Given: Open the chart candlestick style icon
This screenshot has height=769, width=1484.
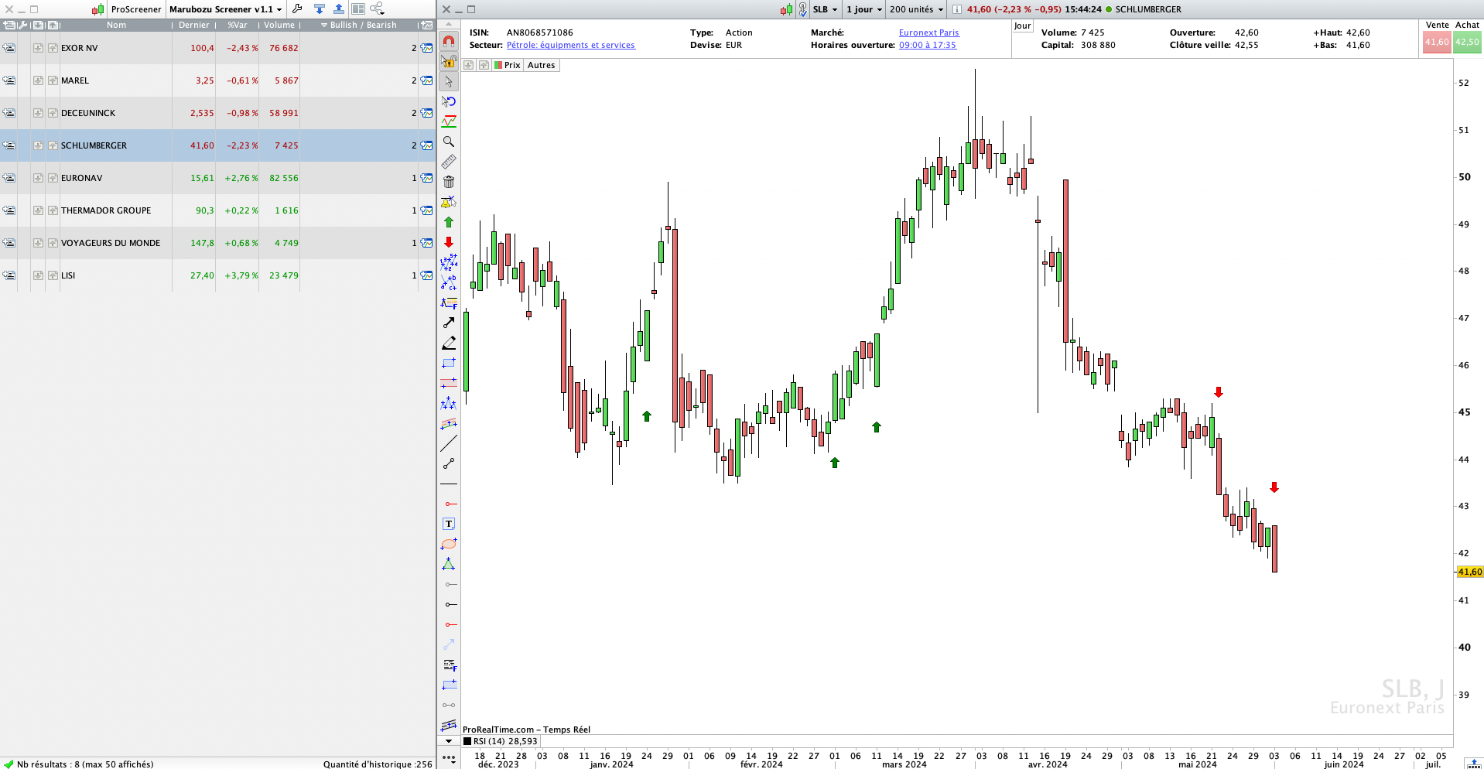Looking at the screenshot, I should (x=786, y=9).
